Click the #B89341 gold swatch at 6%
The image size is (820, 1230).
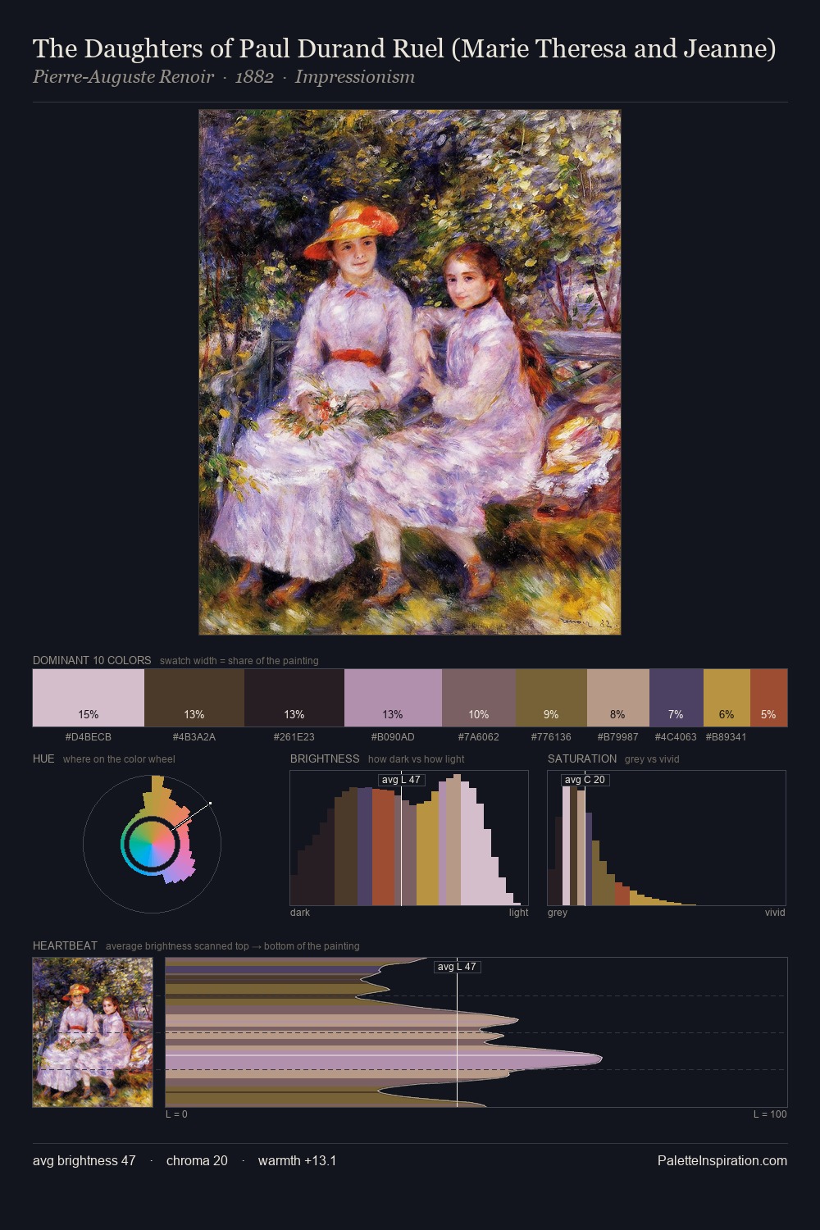point(727,698)
